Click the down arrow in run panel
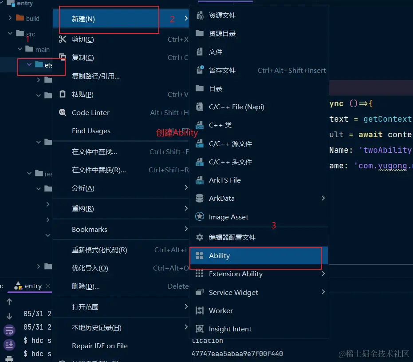 [x=9, y=316]
